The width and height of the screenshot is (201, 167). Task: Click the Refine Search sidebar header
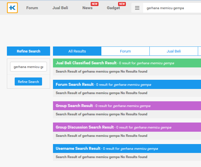point(29,51)
